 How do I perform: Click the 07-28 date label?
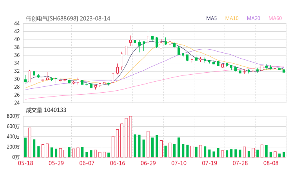click(240, 163)
